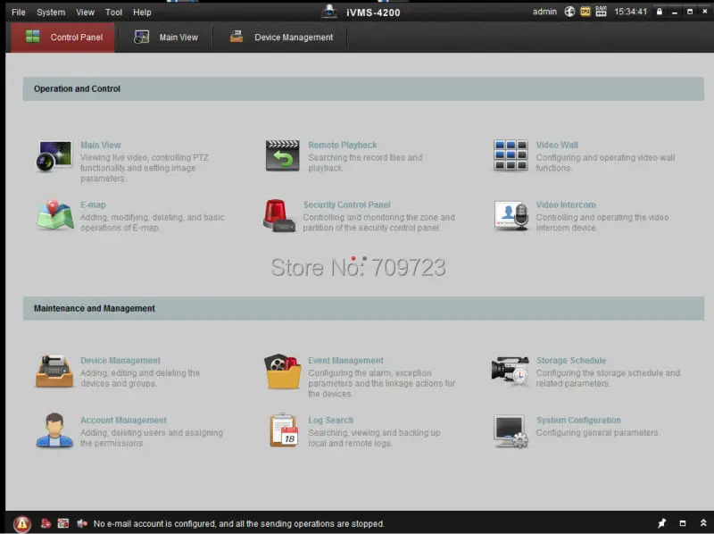Open the File menu
This screenshot has height=534, width=714.
click(x=19, y=13)
